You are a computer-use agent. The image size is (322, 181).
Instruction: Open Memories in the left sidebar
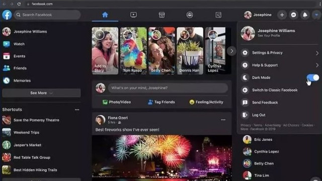click(17, 80)
